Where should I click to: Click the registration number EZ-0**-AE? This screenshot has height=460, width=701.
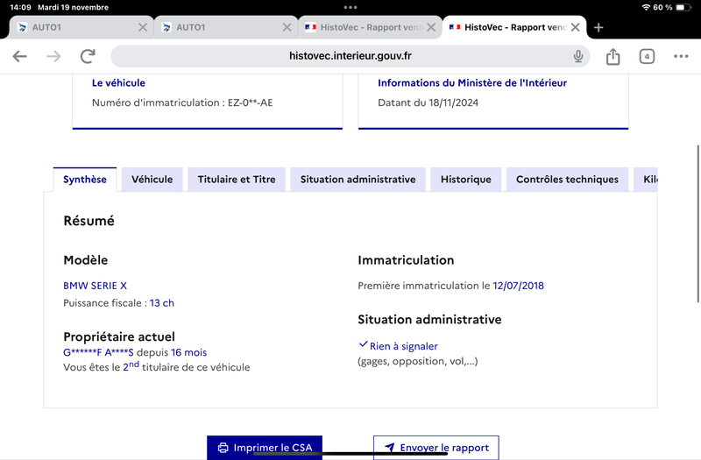click(250, 103)
